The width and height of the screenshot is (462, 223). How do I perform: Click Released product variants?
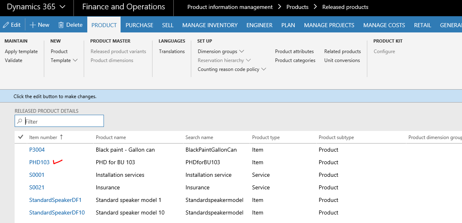tap(119, 51)
